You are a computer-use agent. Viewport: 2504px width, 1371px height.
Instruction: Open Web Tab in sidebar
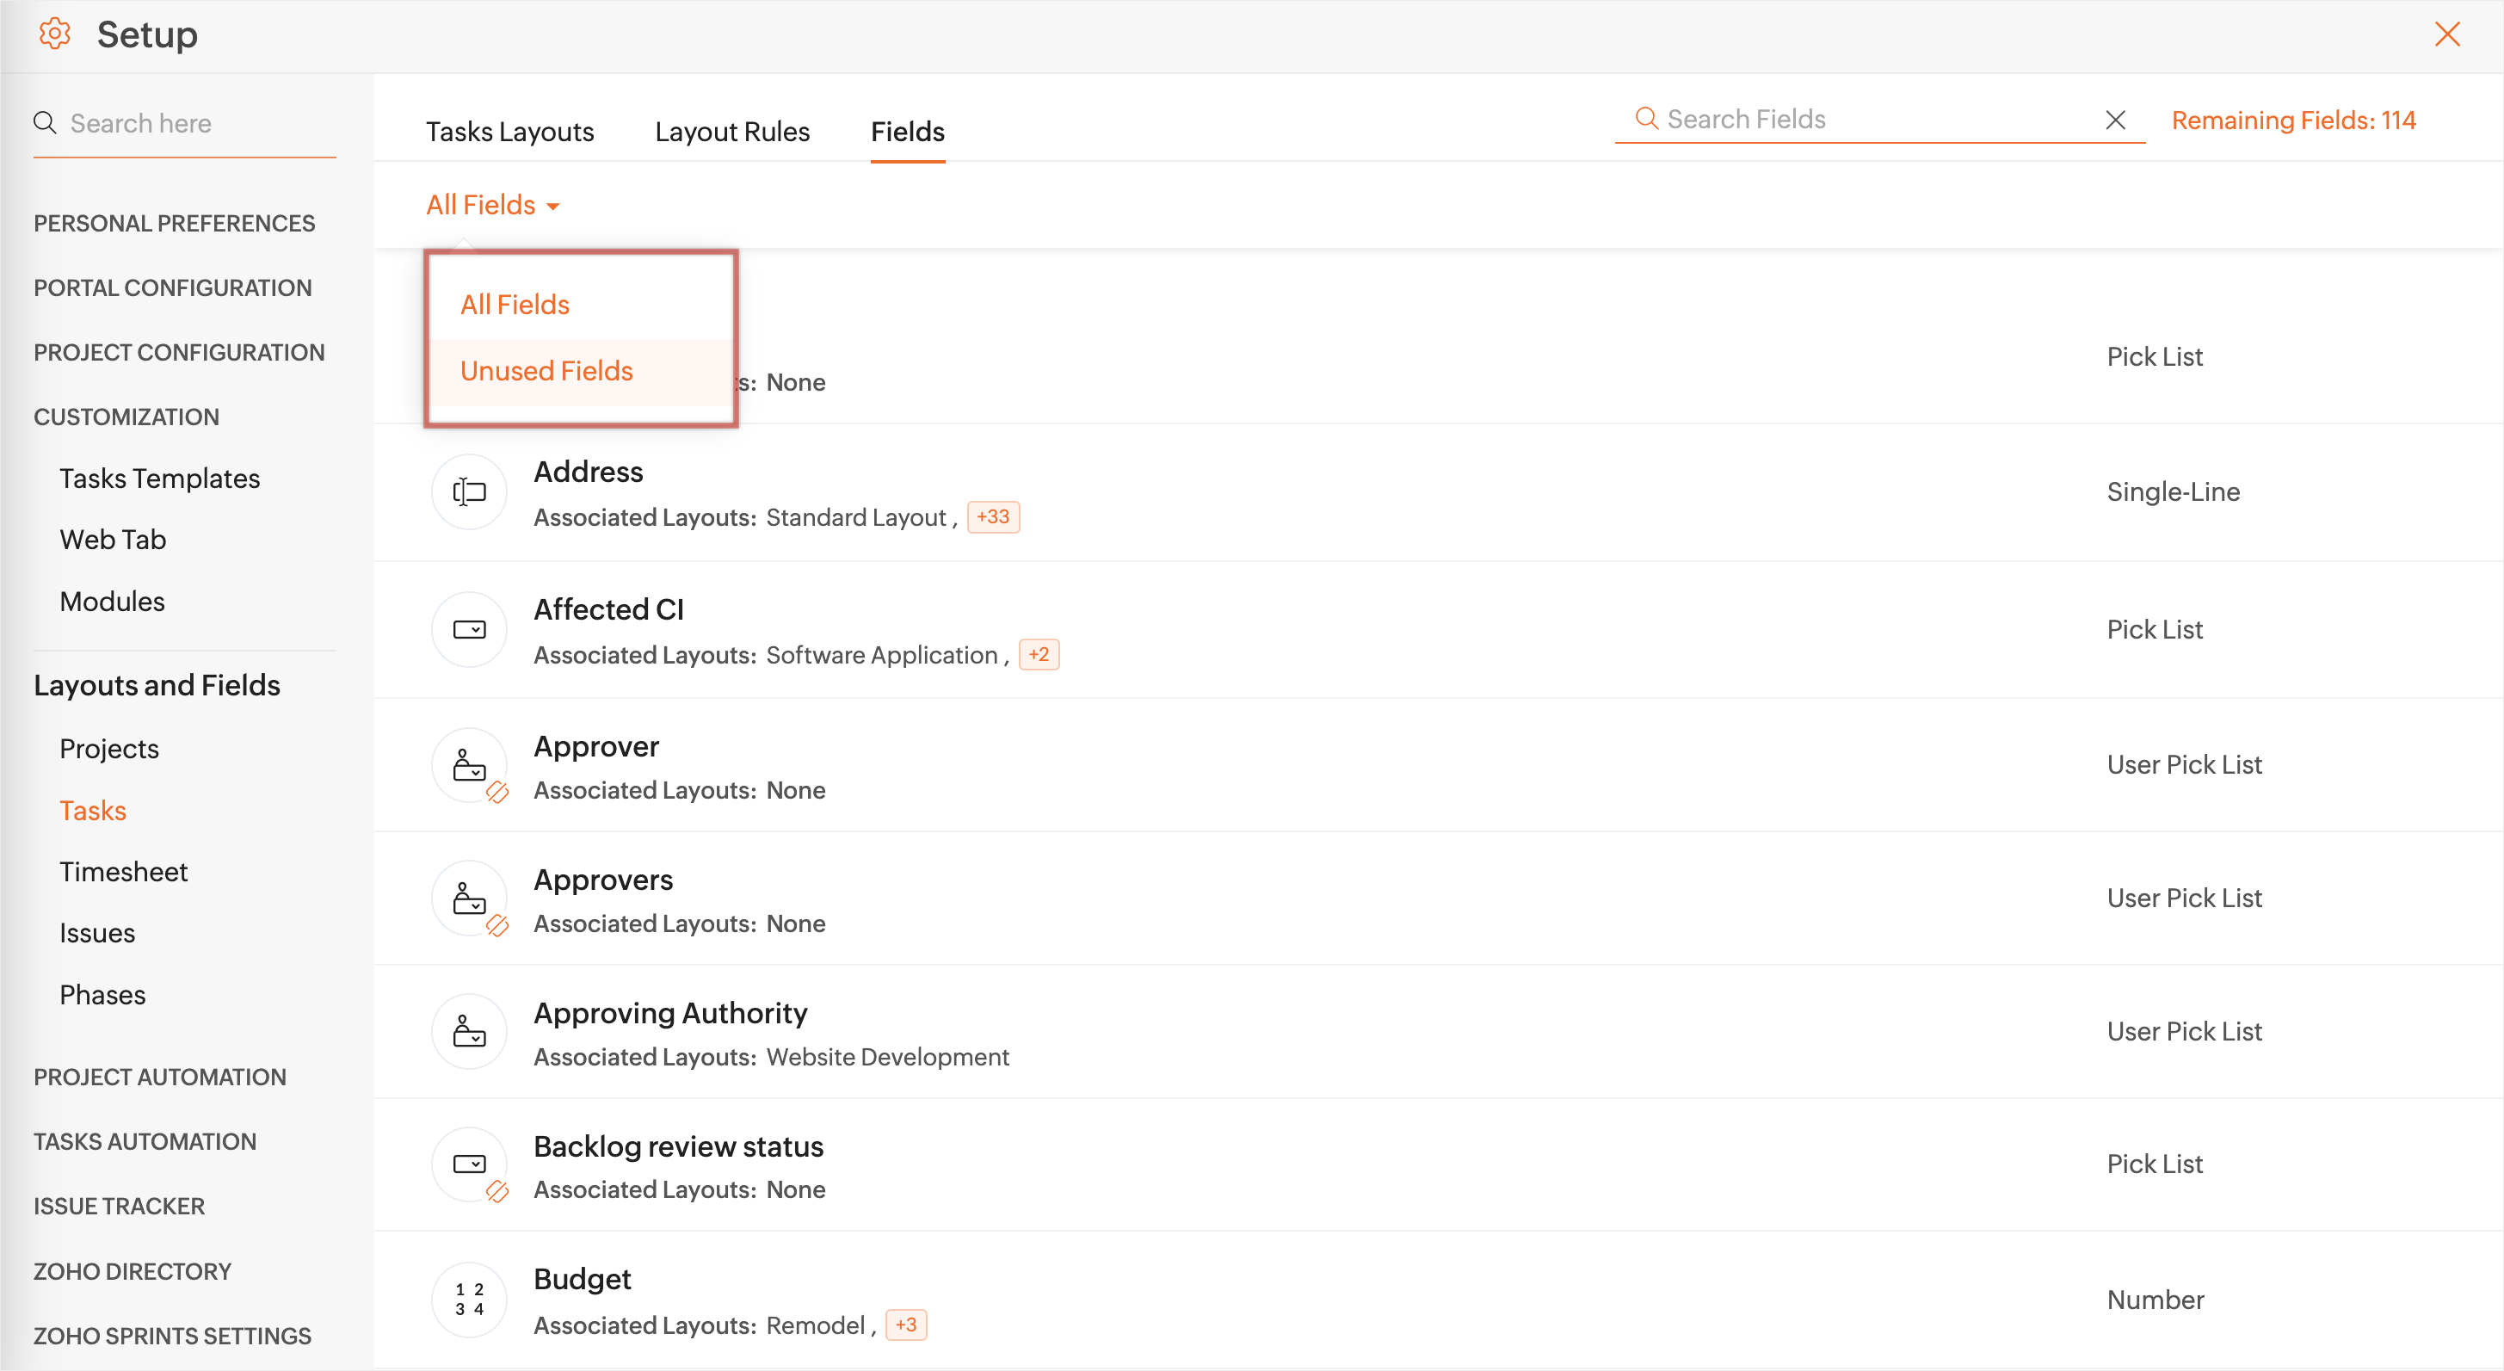tap(113, 540)
